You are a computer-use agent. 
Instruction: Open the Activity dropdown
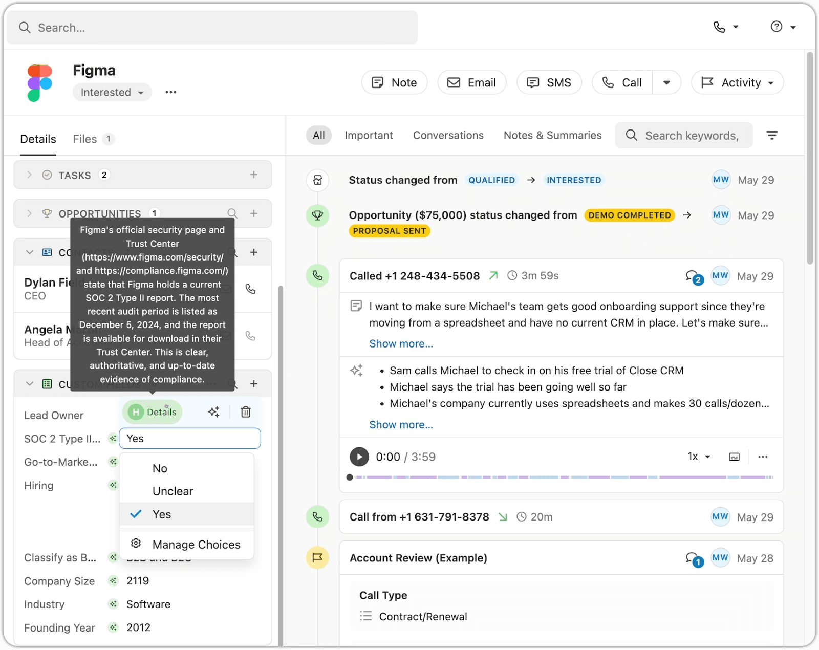click(737, 82)
